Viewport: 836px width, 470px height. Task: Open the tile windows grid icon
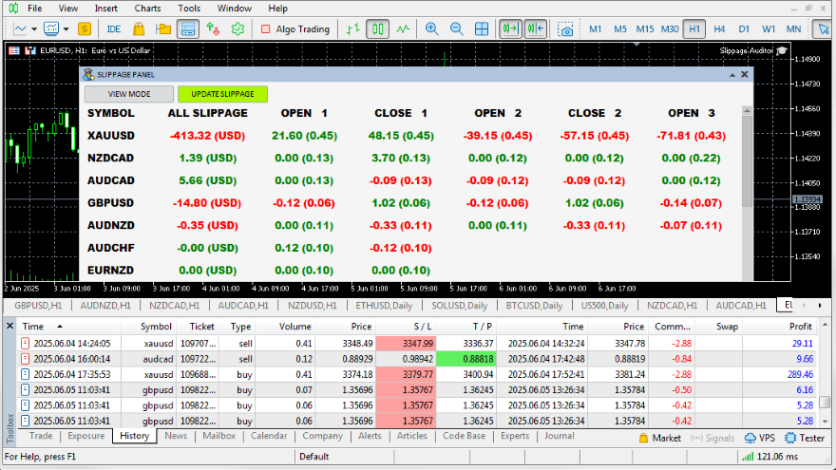point(482,29)
